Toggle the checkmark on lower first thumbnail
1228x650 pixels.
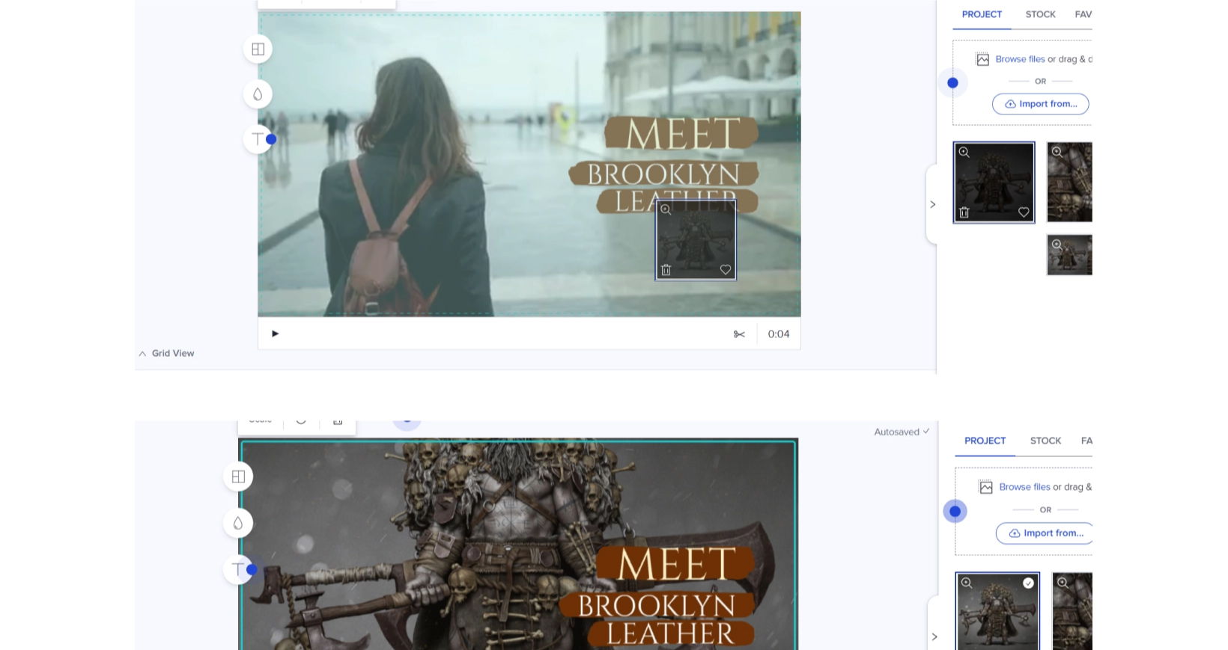[x=1028, y=583]
